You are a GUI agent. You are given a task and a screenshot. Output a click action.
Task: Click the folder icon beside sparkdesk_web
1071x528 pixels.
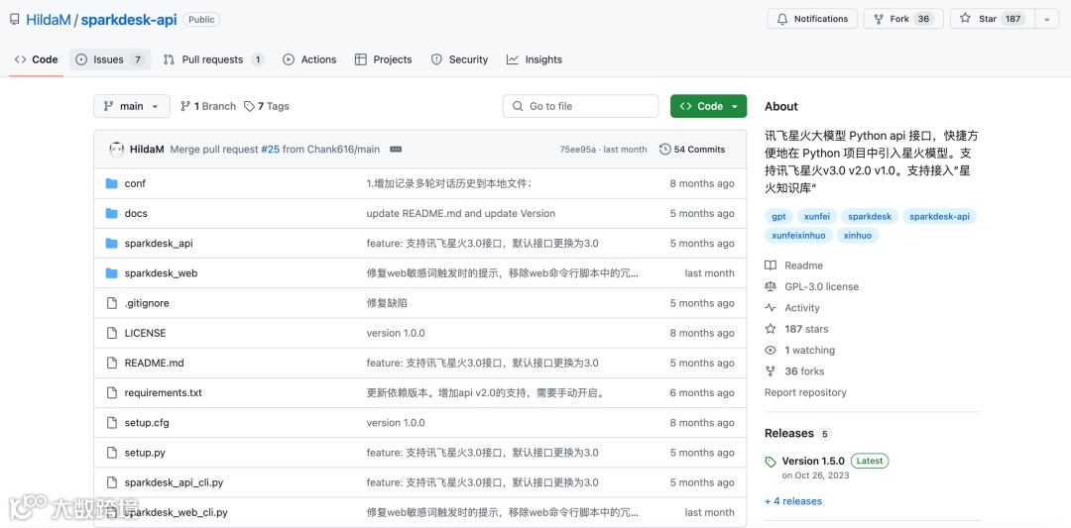coord(112,273)
